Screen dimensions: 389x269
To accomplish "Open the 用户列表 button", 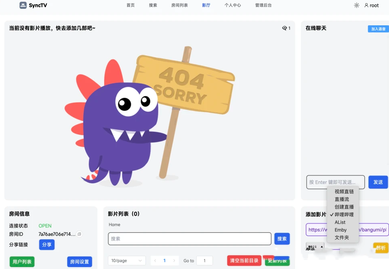I will [22, 261].
